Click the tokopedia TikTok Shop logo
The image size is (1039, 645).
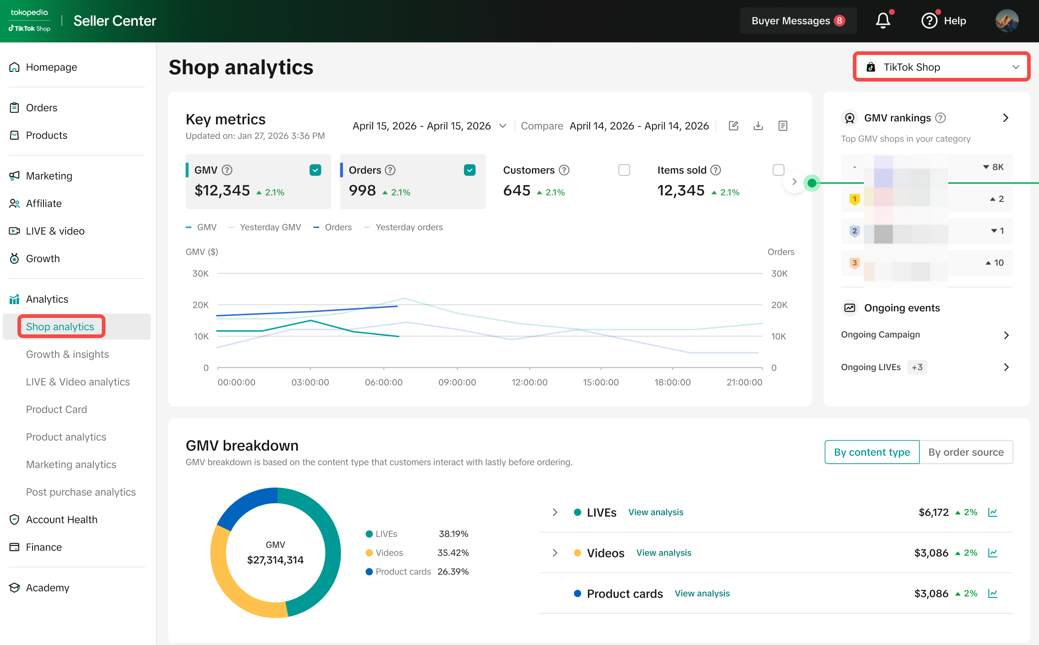pyautogui.click(x=29, y=21)
